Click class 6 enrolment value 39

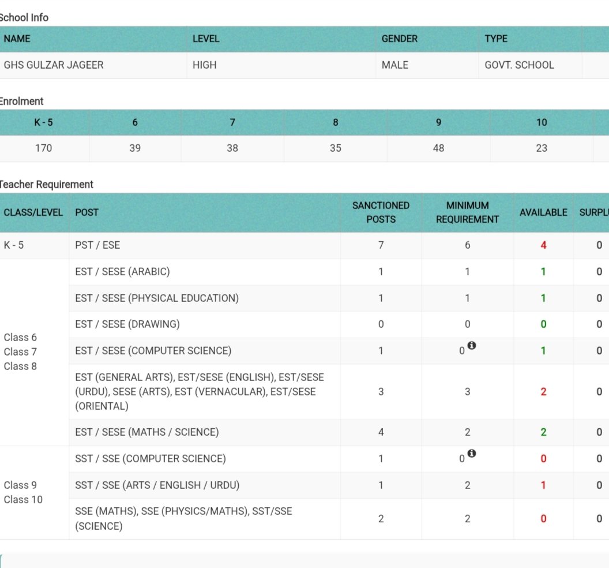[x=135, y=148]
